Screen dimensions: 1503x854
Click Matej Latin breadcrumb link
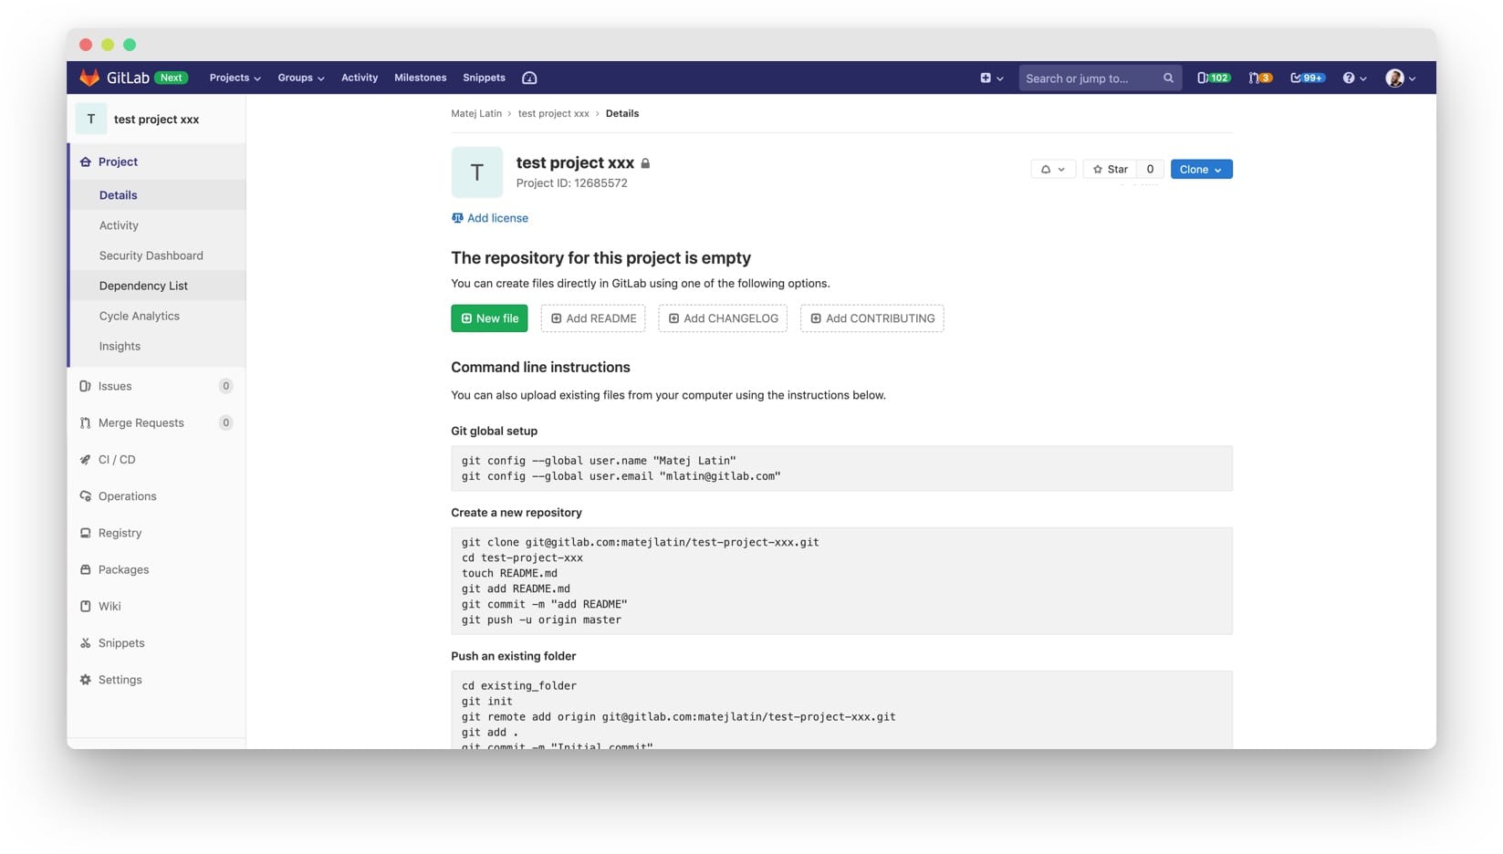pos(476,113)
